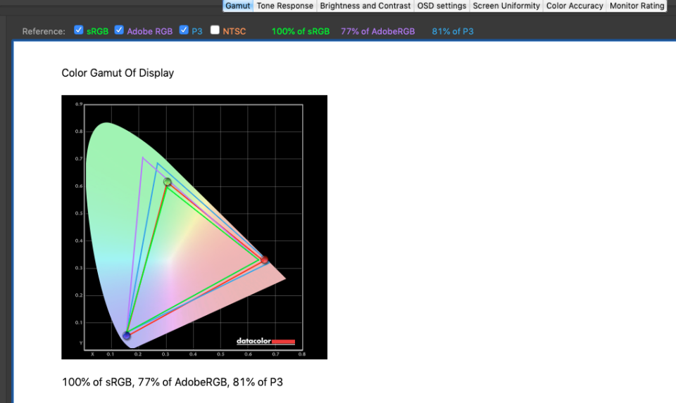The height and width of the screenshot is (403, 676).
Task: View the Monitor Rating tab
Action: pos(637,6)
